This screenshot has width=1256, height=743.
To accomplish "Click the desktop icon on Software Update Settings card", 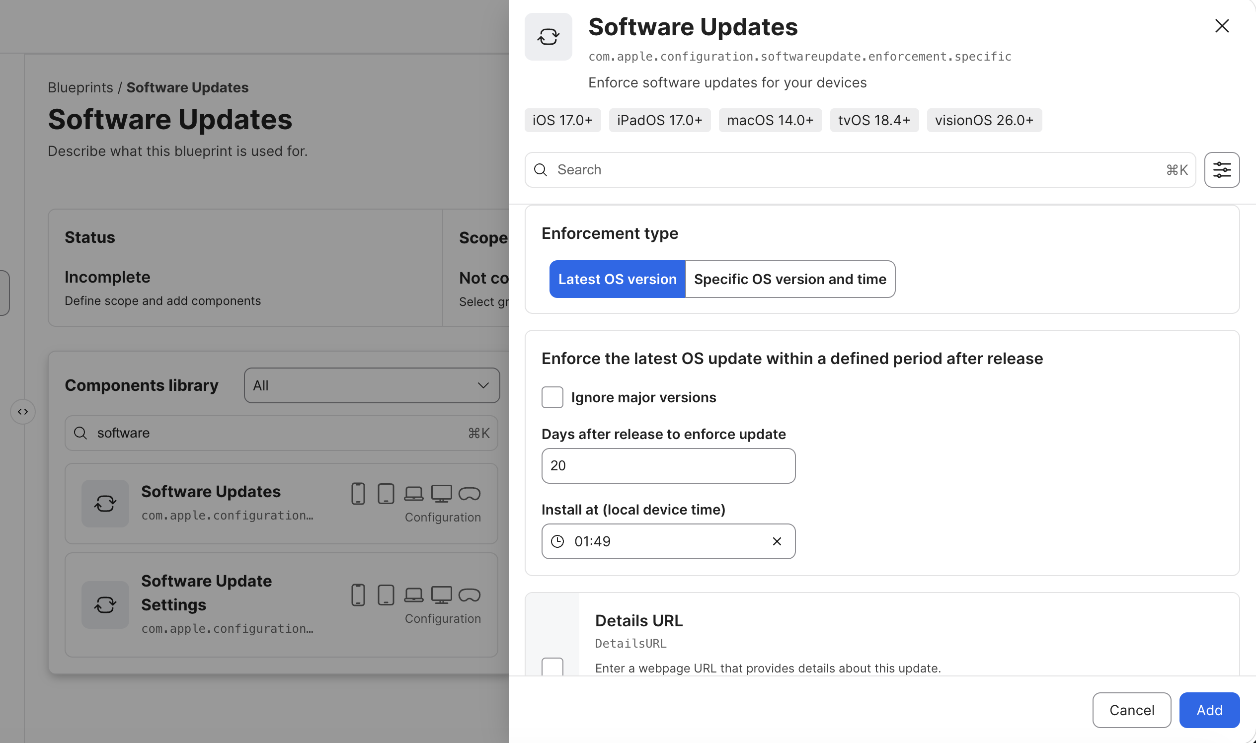I will pyautogui.click(x=441, y=595).
